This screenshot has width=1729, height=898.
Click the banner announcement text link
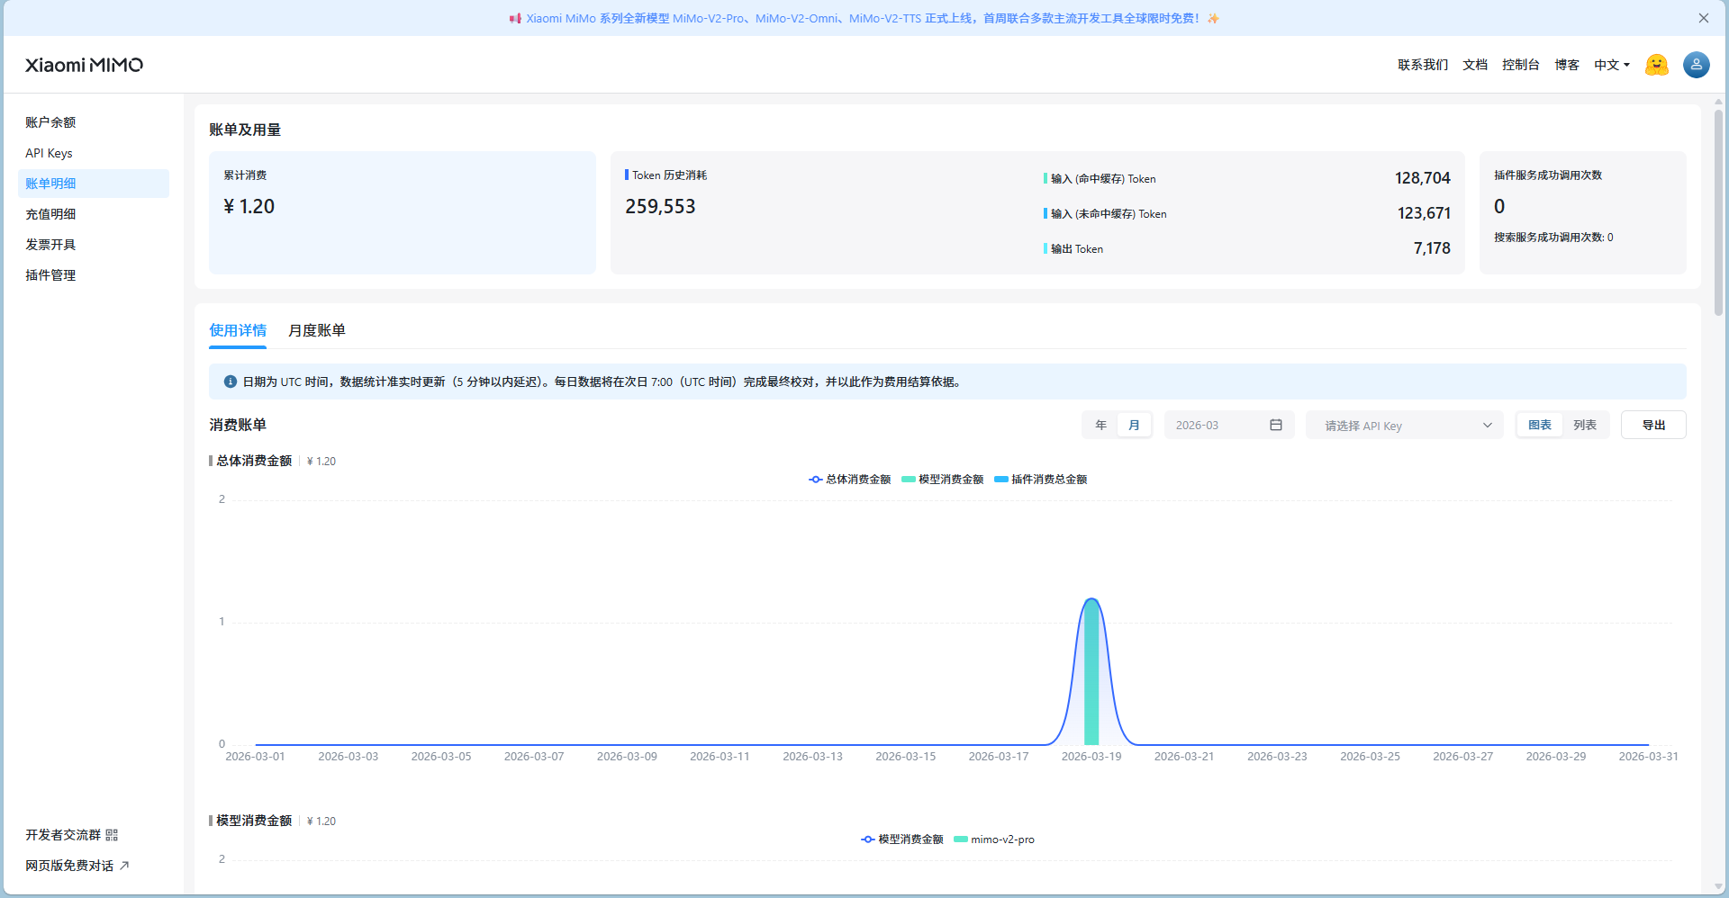click(x=863, y=18)
